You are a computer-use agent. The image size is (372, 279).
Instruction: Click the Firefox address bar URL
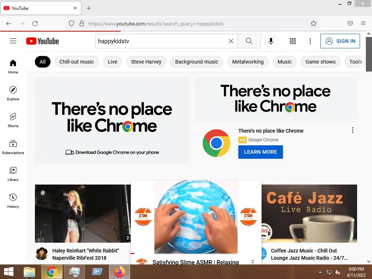156,24
